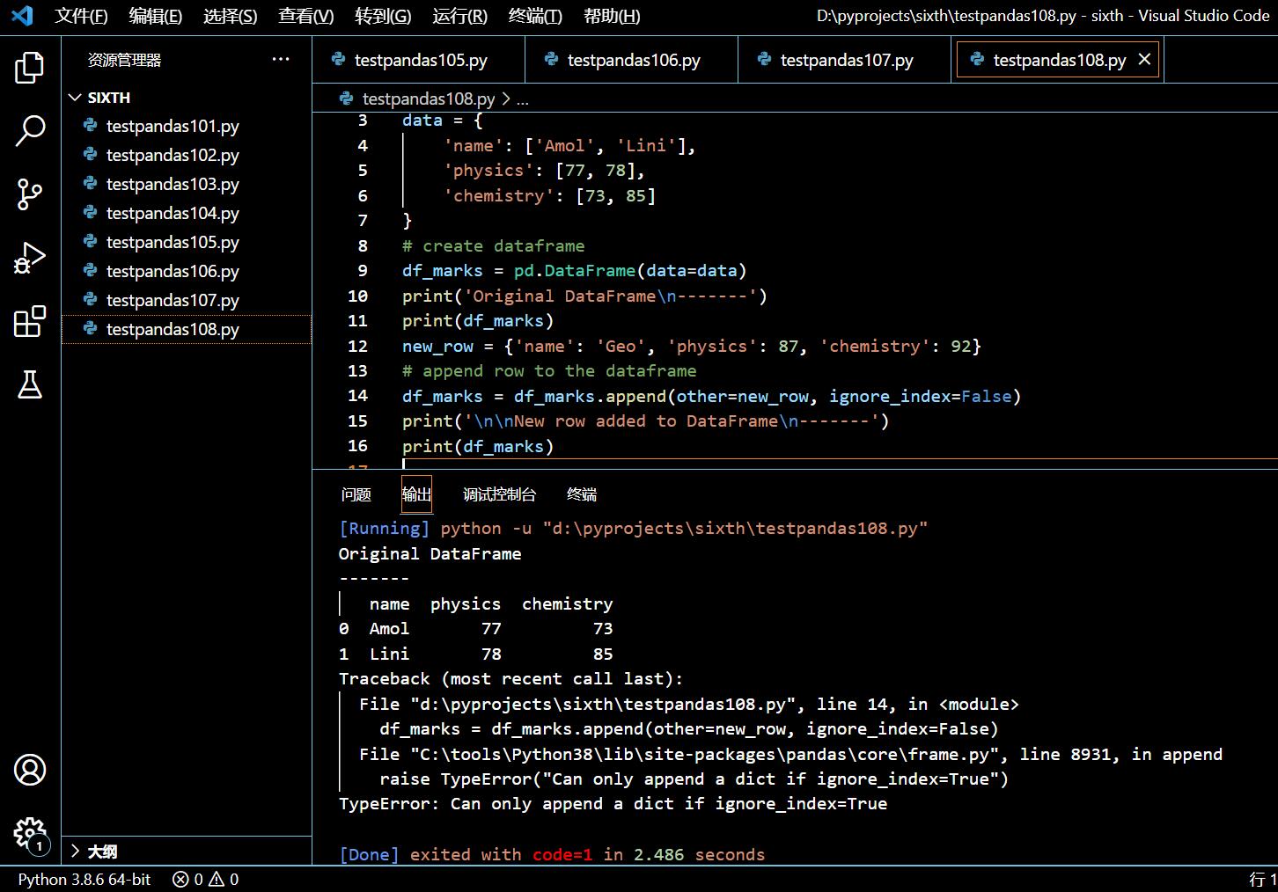Viewport: 1278px width, 892px height.
Task: Open the Explorer view in activity bar
Action: click(x=30, y=68)
